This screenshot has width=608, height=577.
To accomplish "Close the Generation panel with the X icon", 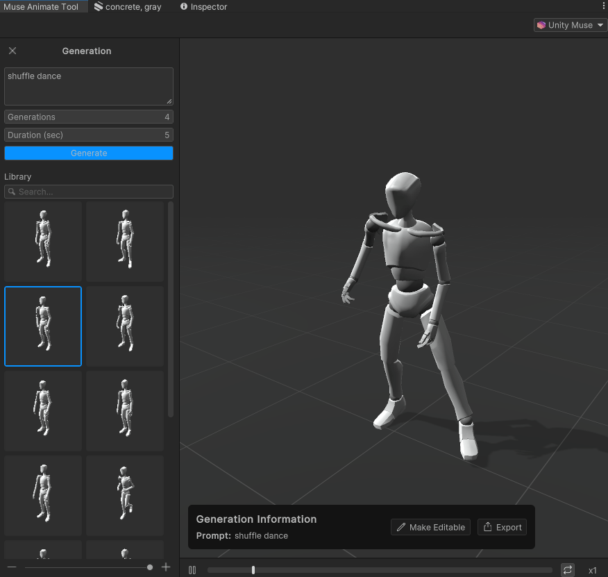I will click(12, 51).
